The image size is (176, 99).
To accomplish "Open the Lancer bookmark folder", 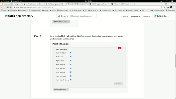I will point(53,10).
